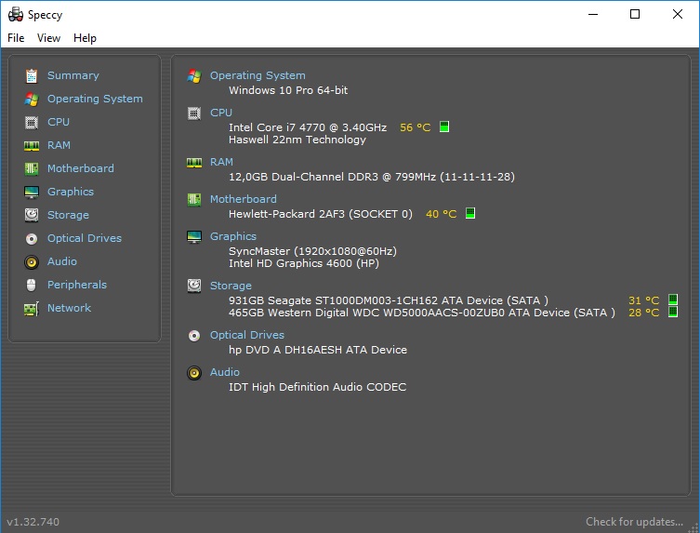Click the SyncMaster (1920x1080@60Hz) text

pos(312,251)
